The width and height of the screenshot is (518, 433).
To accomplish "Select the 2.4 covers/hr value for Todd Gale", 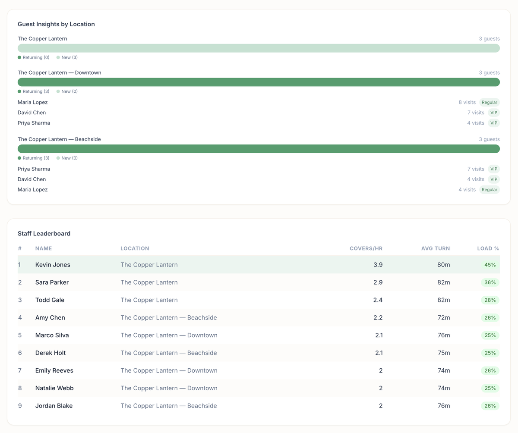I will [x=378, y=300].
